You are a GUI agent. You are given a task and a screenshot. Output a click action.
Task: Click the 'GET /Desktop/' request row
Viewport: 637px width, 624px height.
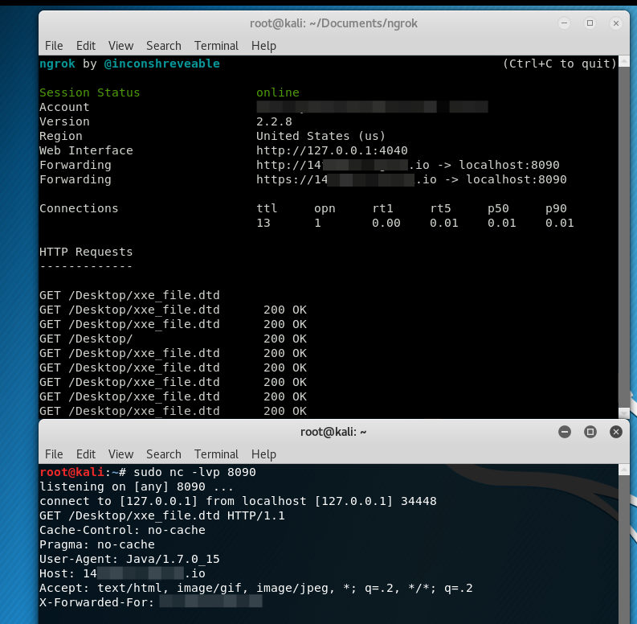point(173,339)
